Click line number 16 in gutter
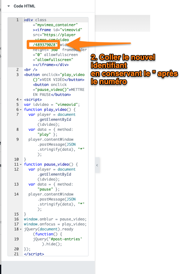This screenshot has width=181, height=274. (x=17, y=219)
